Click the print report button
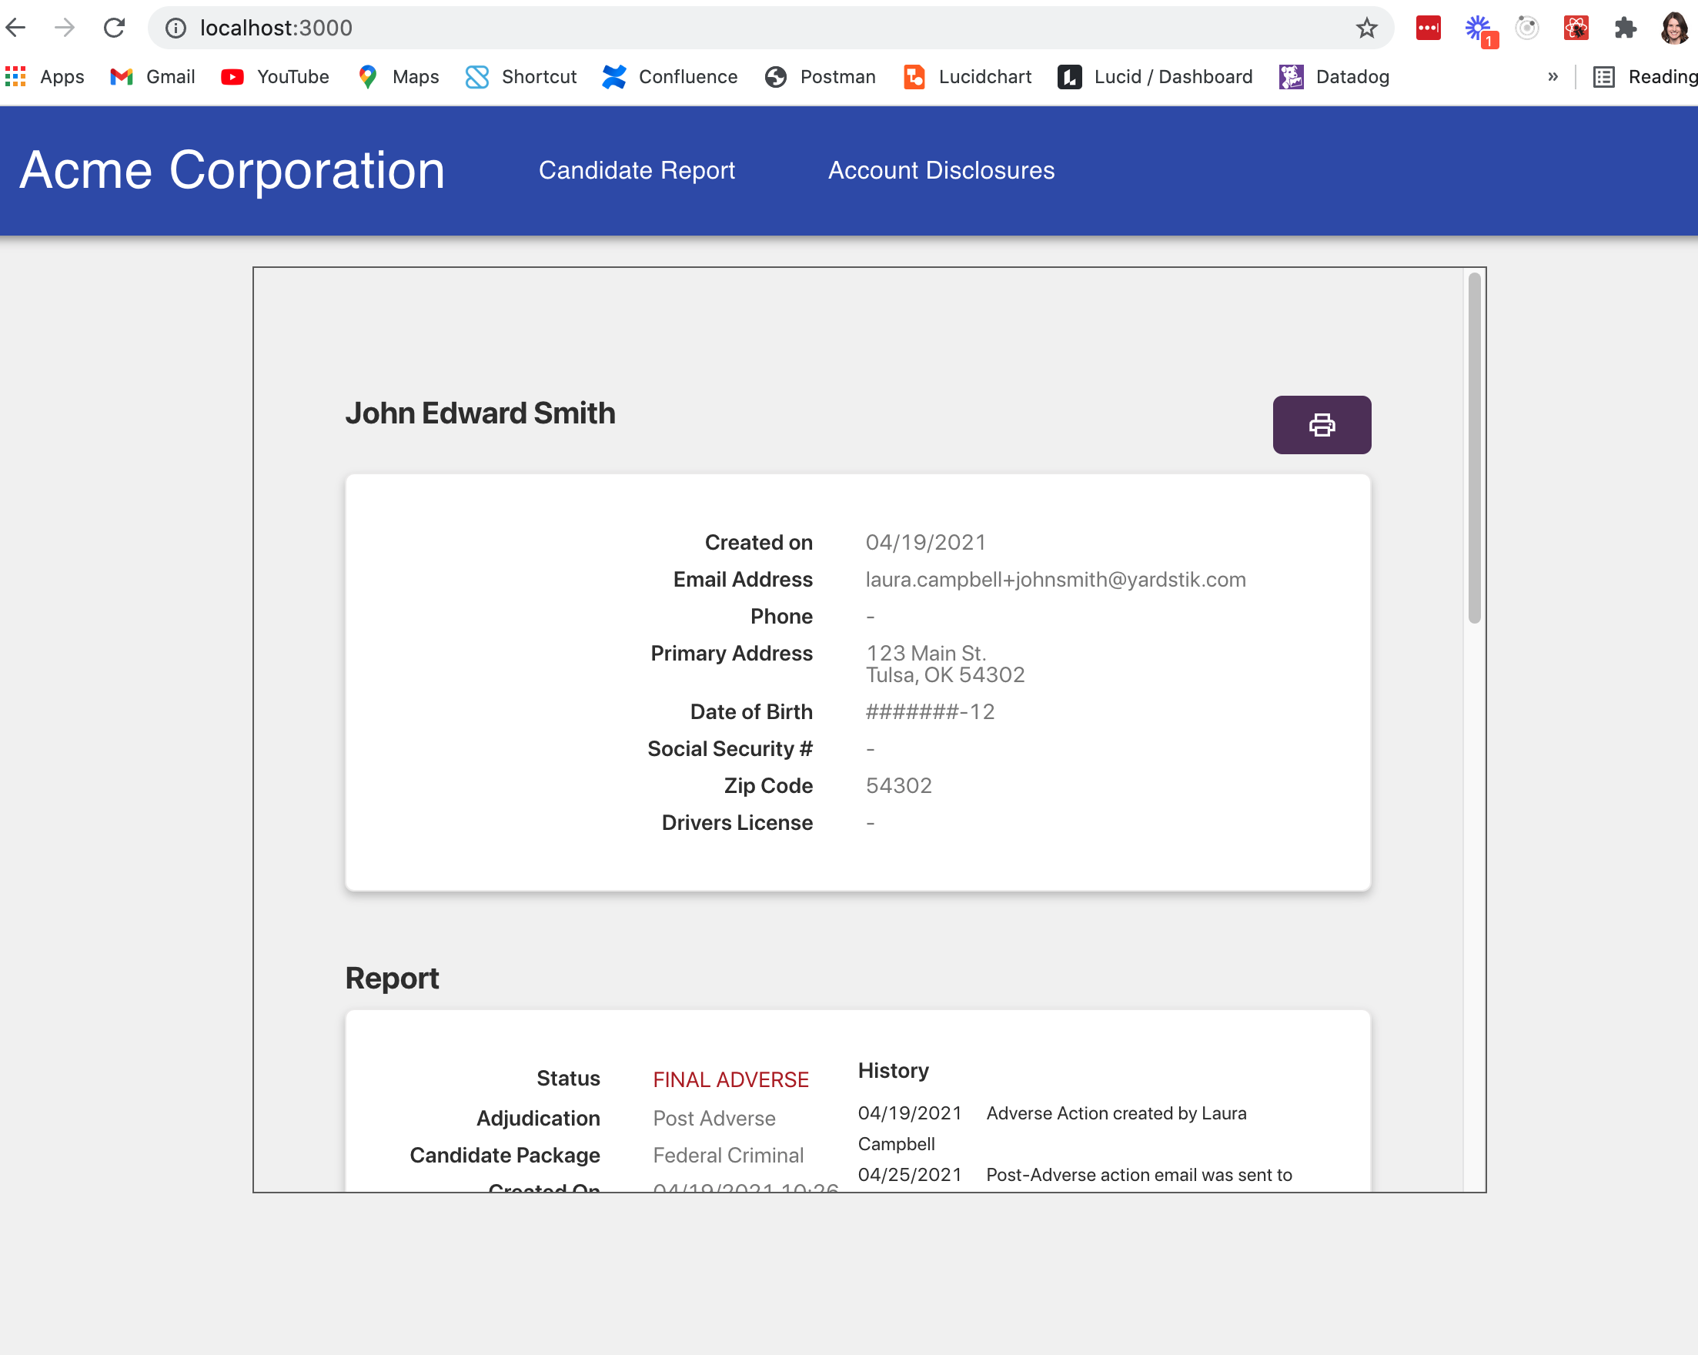 point(1321,425)
